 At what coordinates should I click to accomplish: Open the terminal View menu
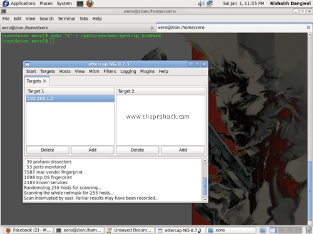[x=31, y=19]
